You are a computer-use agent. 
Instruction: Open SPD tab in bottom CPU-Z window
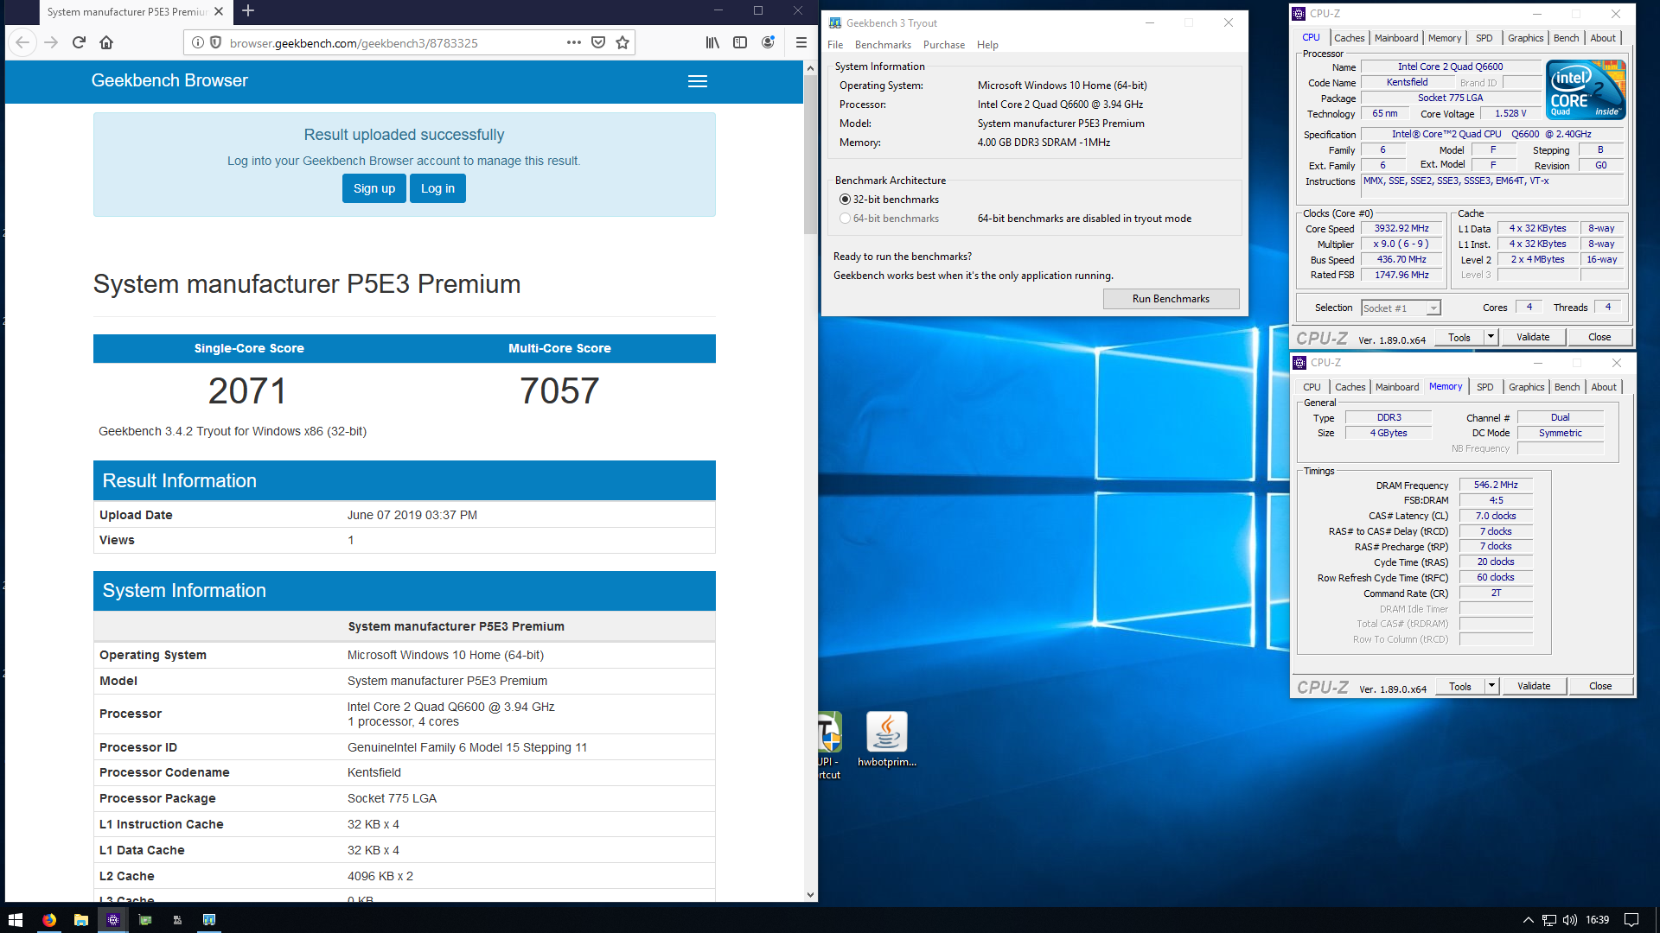1484,387
